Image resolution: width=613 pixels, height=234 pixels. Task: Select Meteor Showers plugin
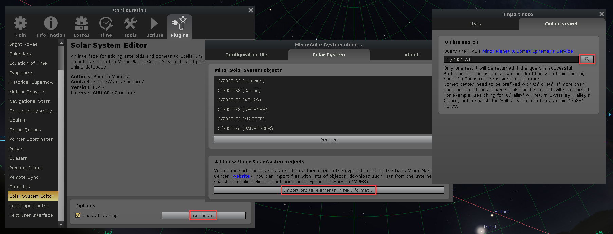[33, 92]
